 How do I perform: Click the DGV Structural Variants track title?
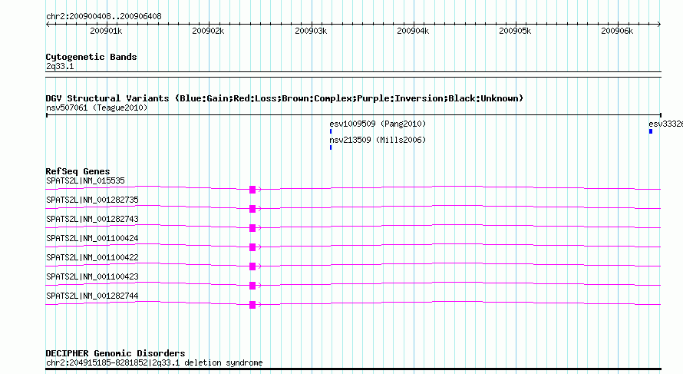285,98
